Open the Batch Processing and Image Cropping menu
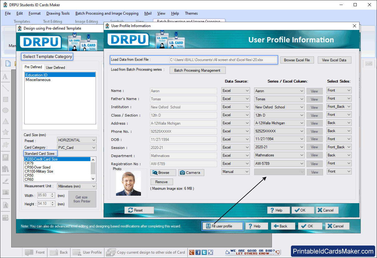This screenshot has height=258, width=377. (107, 13)
